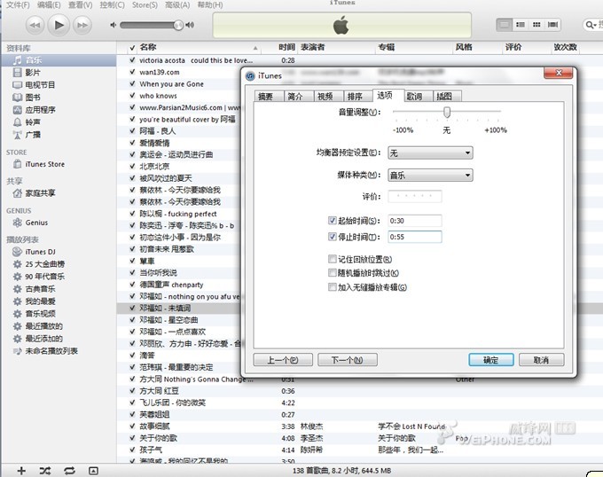The image size is (603, 477).
Task: Skip to the previous track
Action: point(35,26)
